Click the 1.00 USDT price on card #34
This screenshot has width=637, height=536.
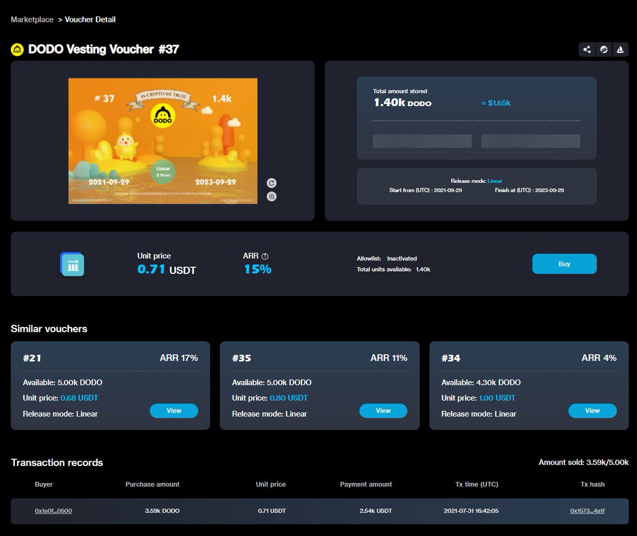click(x=497, y=398)
